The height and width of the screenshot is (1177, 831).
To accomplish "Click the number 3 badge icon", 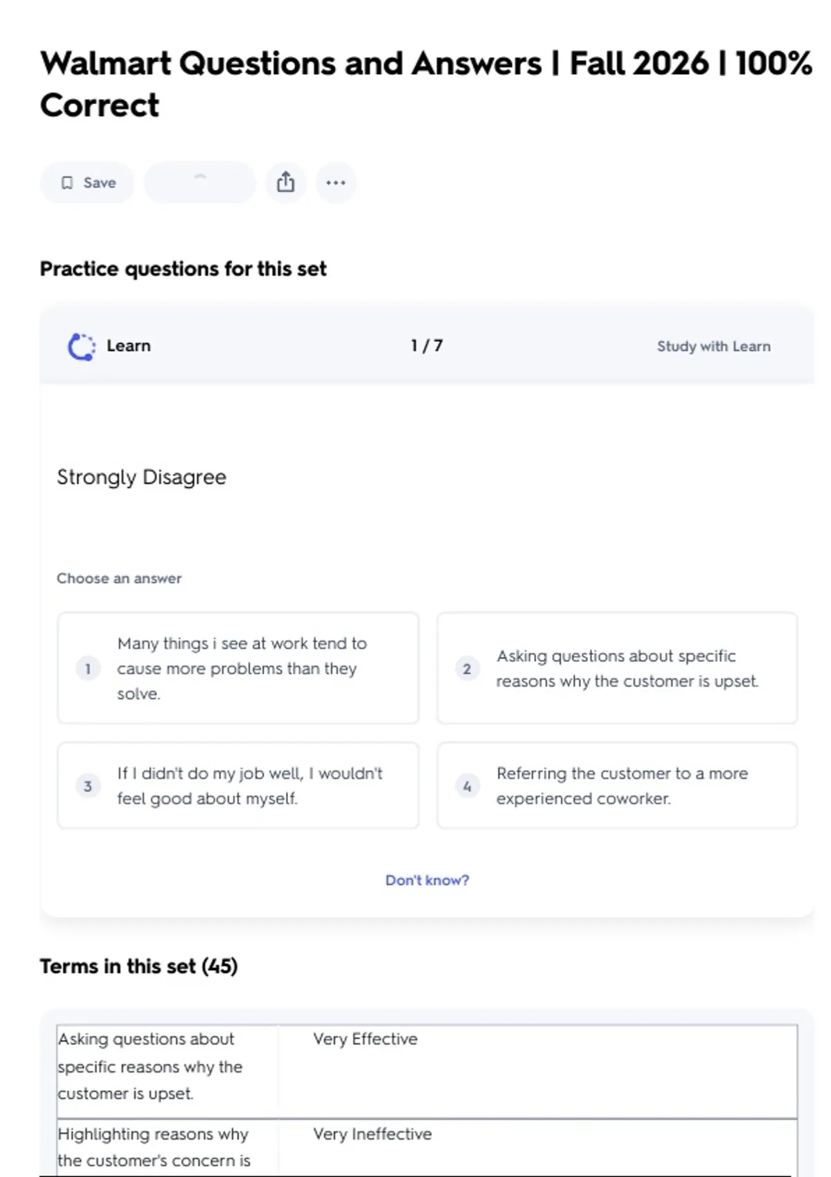I will [x=88, y=786].
